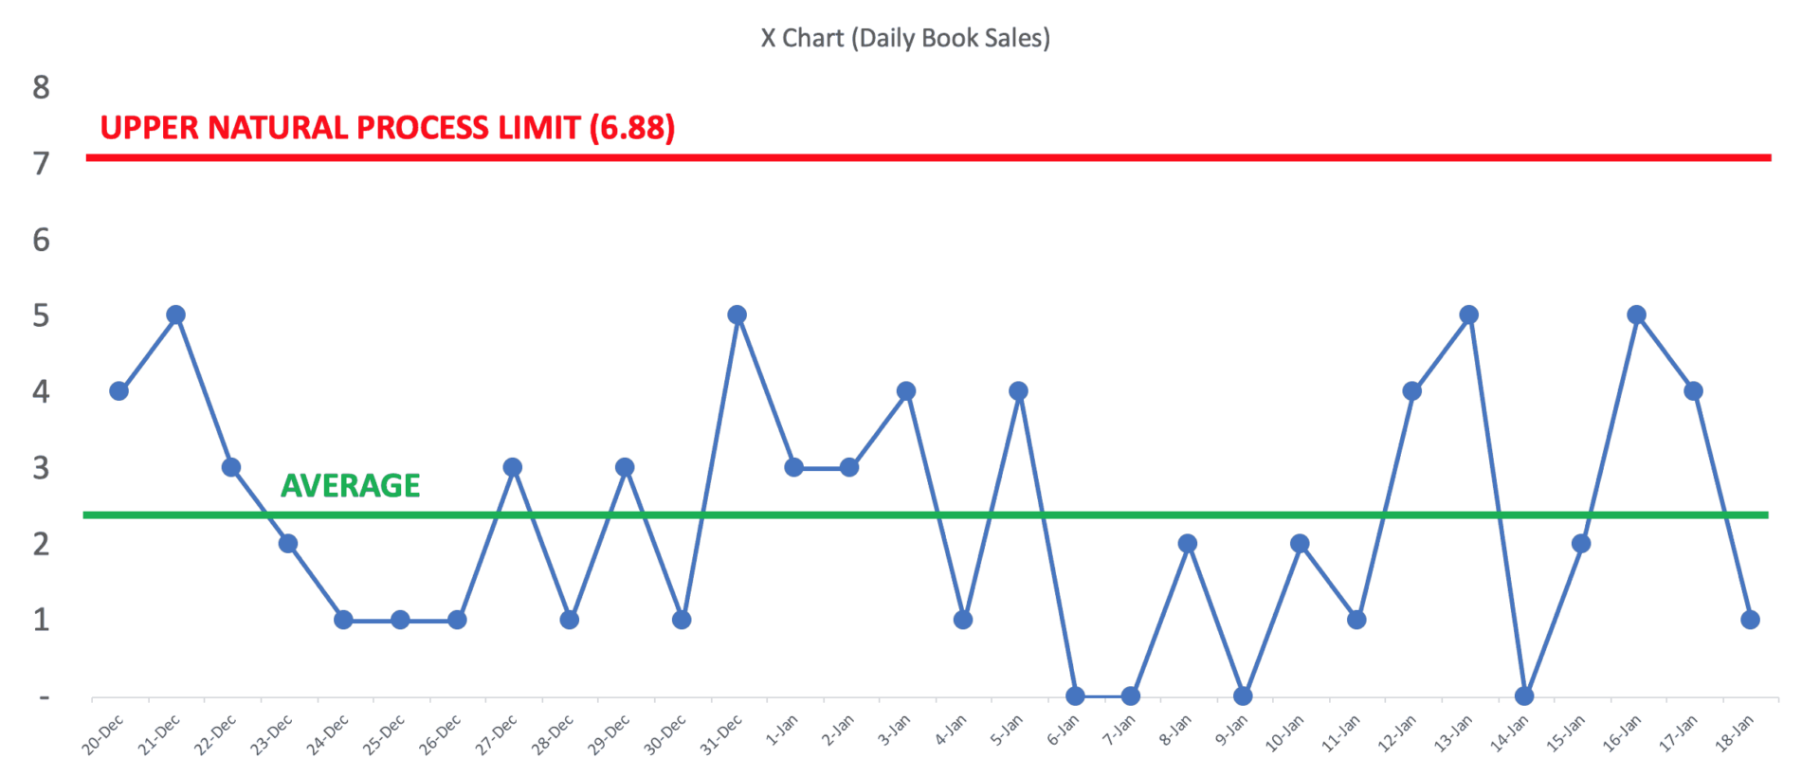
Task: Click the 5-Jan data point
Action: click(x=1018, y=391)
